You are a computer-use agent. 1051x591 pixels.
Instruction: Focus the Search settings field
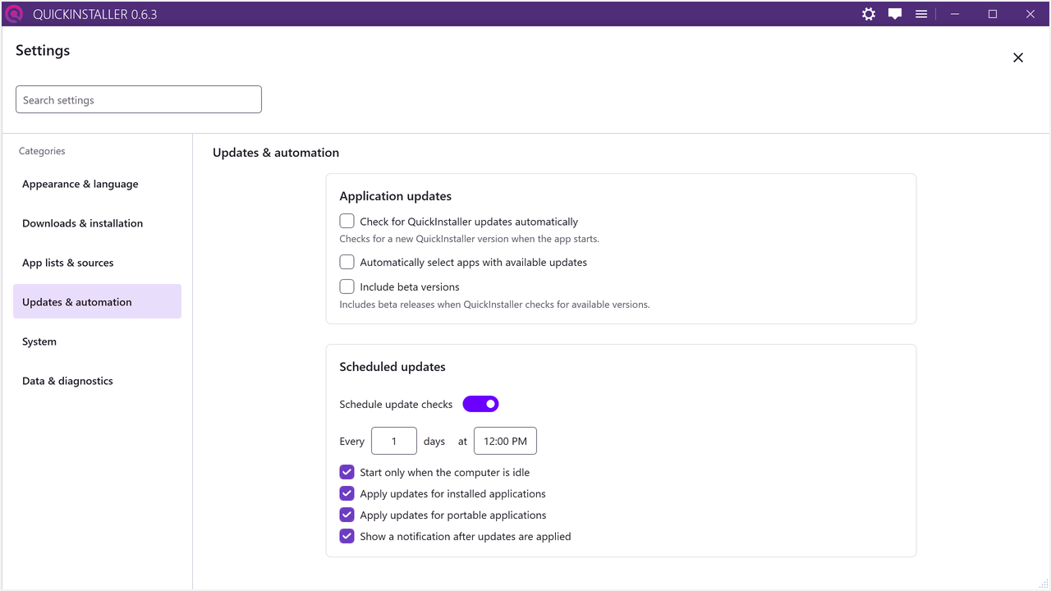pyautogui.click(x=139, y=99)
